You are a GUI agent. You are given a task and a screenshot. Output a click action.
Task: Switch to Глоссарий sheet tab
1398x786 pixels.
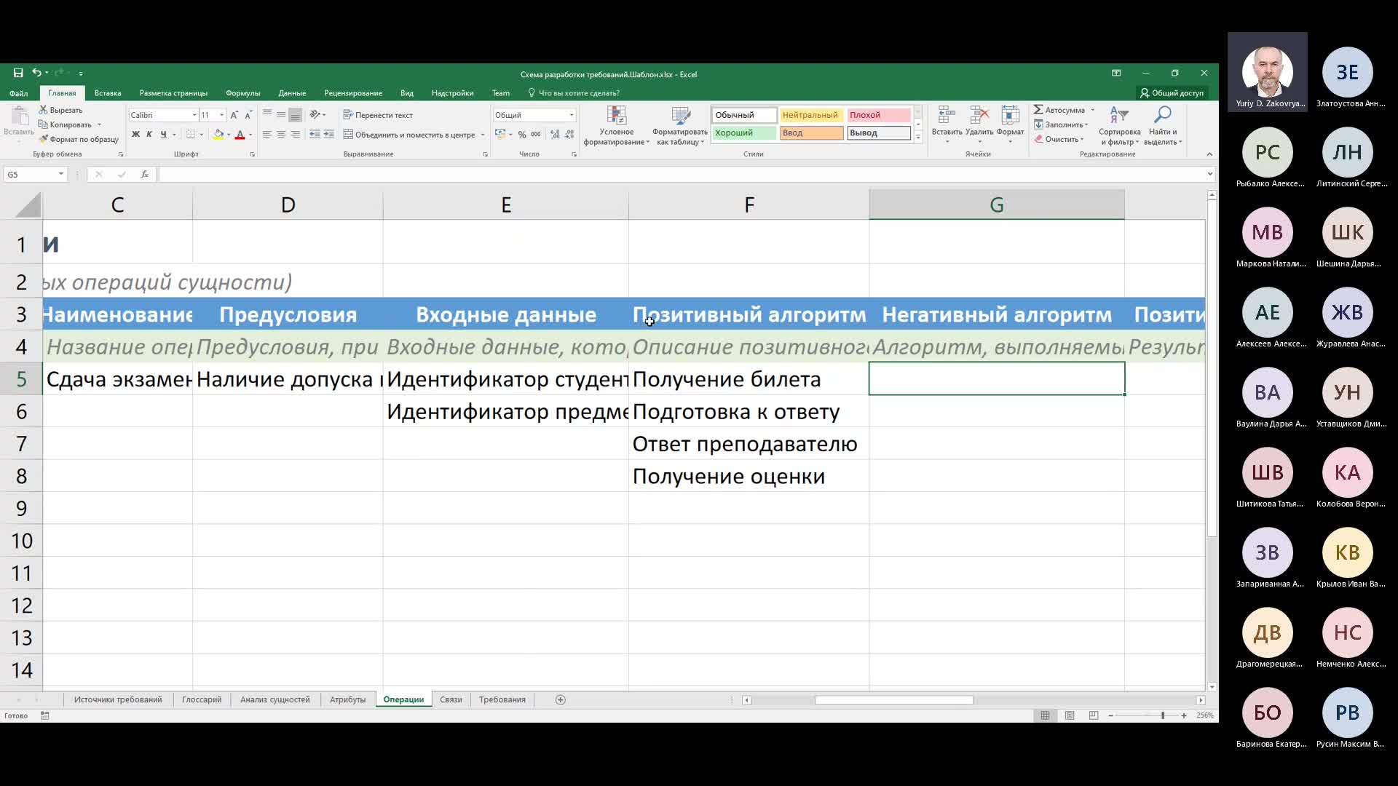[202, 699]
